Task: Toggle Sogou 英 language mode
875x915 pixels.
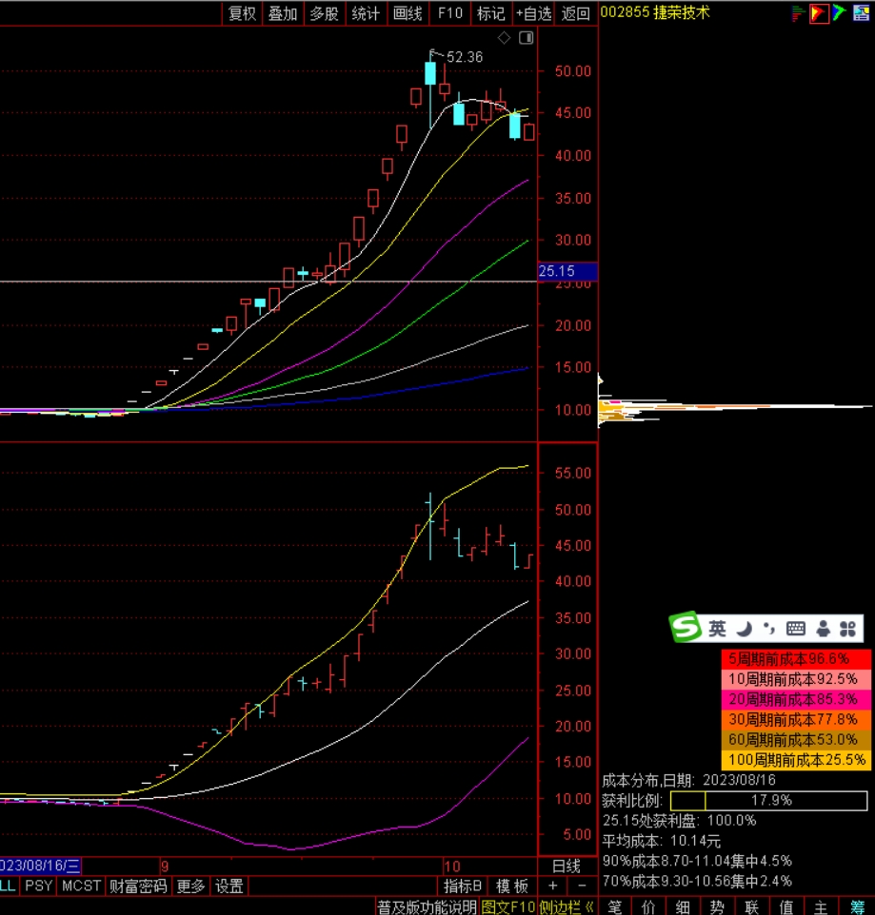Action: [717, 629]
